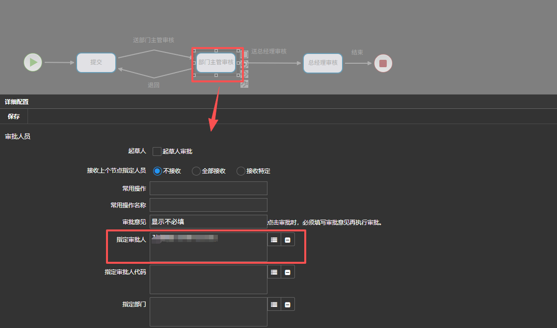Clear 指定部门 with the minus icon
The width and height of the screenshot is (557, 328).
288,304
